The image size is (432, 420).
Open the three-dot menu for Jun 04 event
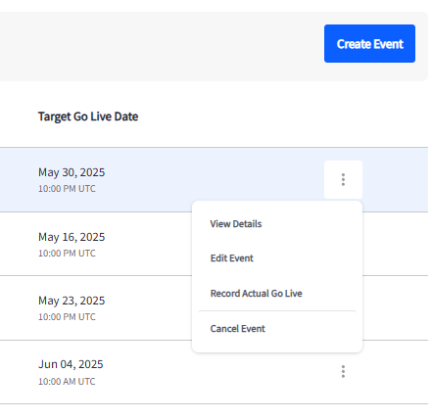343,371
